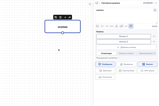The image size is (159, 106).
Task: Toggle the double checkmark option
Action: tap(126, 26)
